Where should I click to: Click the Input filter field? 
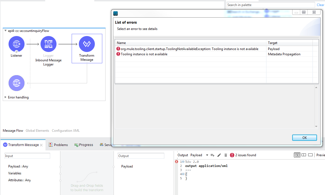[27, 156]
